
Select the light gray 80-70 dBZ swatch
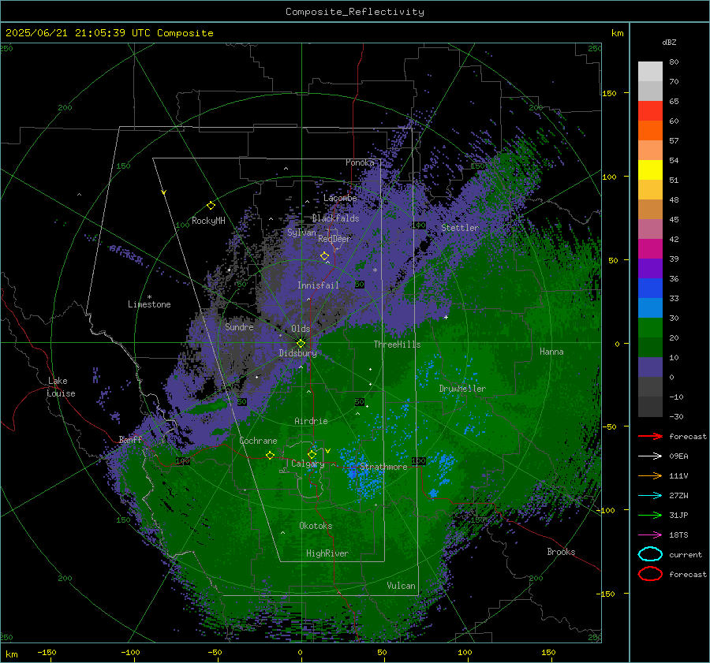pyautogui.click(x=650, y=72)
